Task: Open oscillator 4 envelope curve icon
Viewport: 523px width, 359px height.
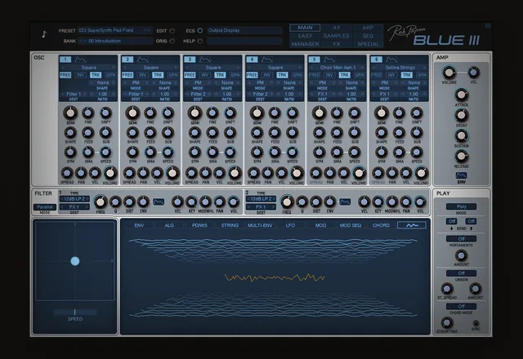Action: coord(267,60)
